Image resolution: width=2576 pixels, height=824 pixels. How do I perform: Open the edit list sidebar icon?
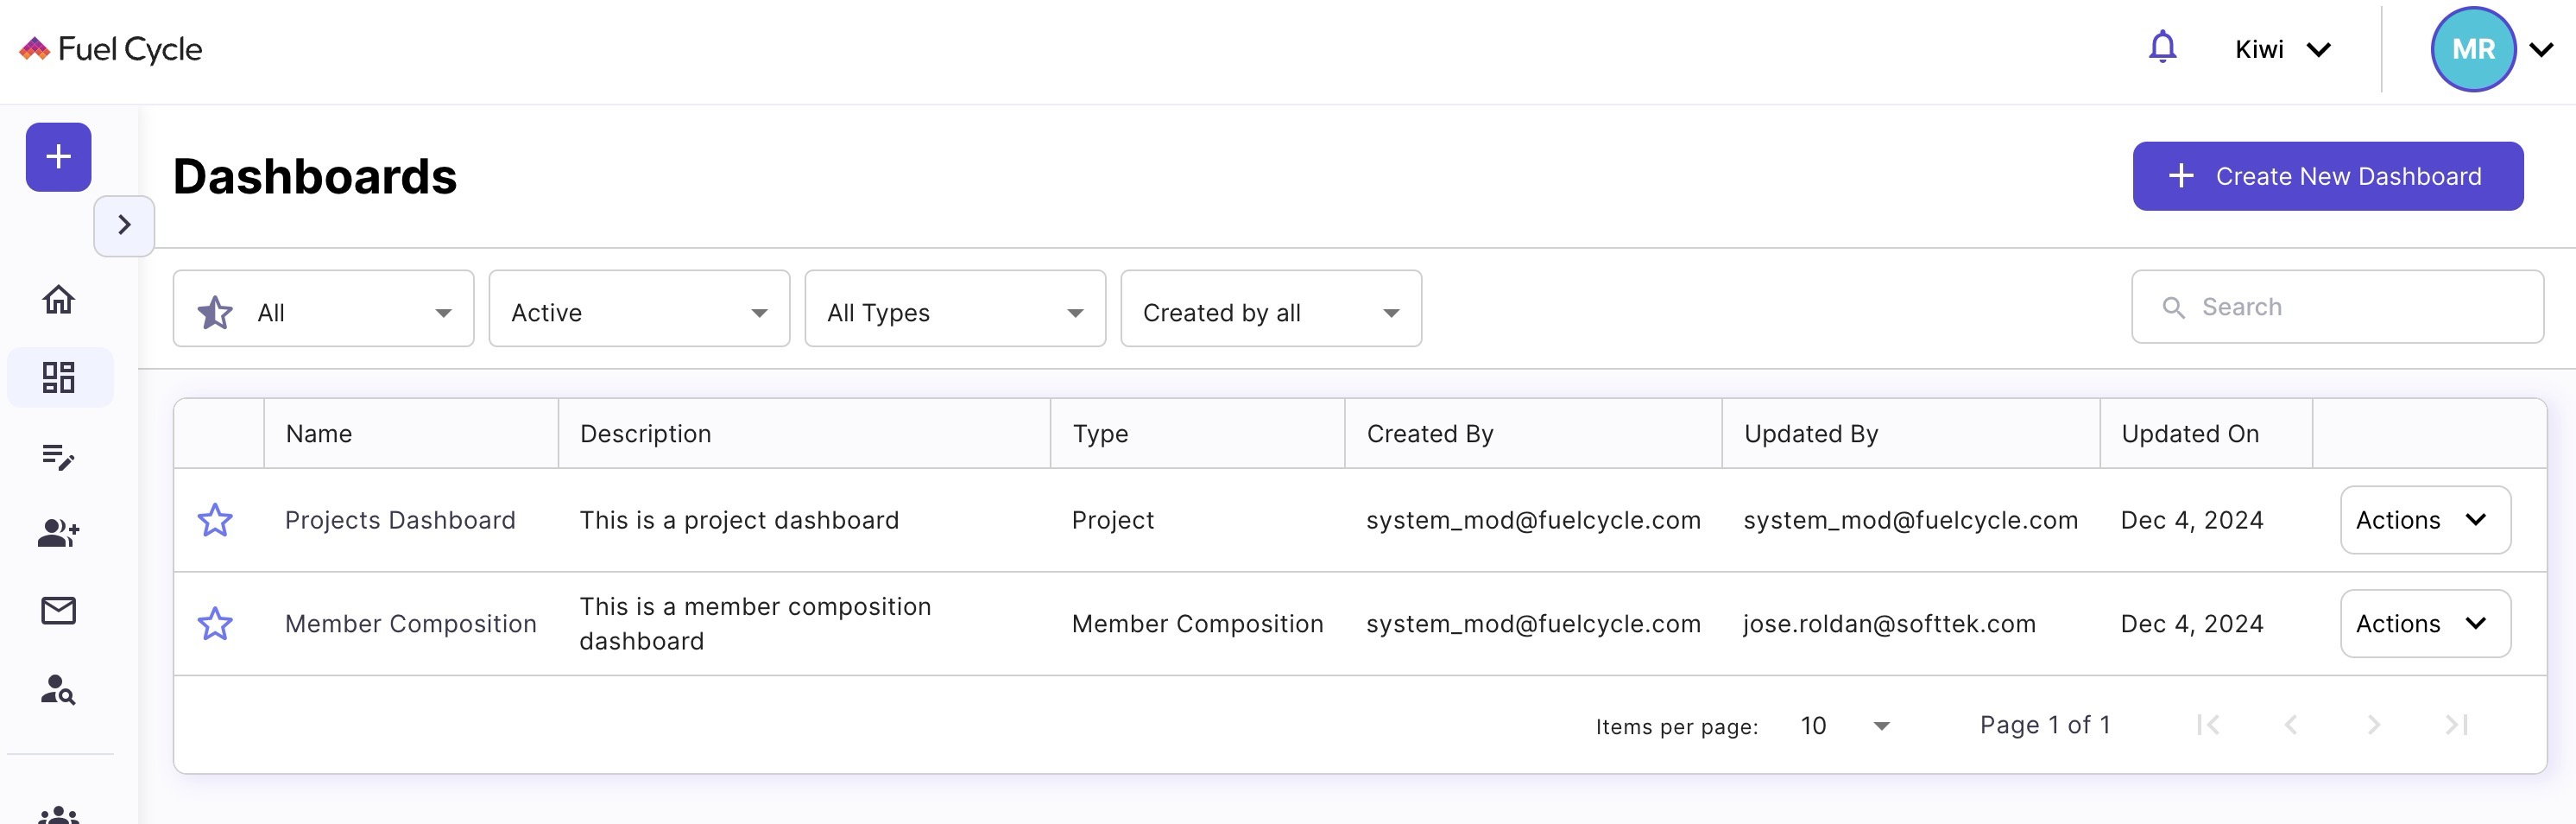[x=58, y=456]
